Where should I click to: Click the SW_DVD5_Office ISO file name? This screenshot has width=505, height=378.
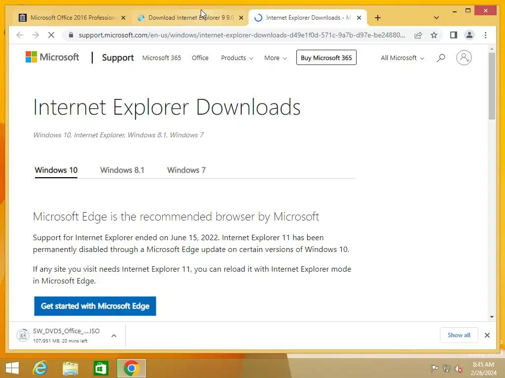pyautogui.click(x=67, y=331)
